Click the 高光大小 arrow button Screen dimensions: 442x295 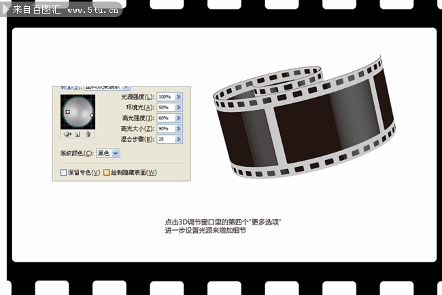click(x=178, y=128)
